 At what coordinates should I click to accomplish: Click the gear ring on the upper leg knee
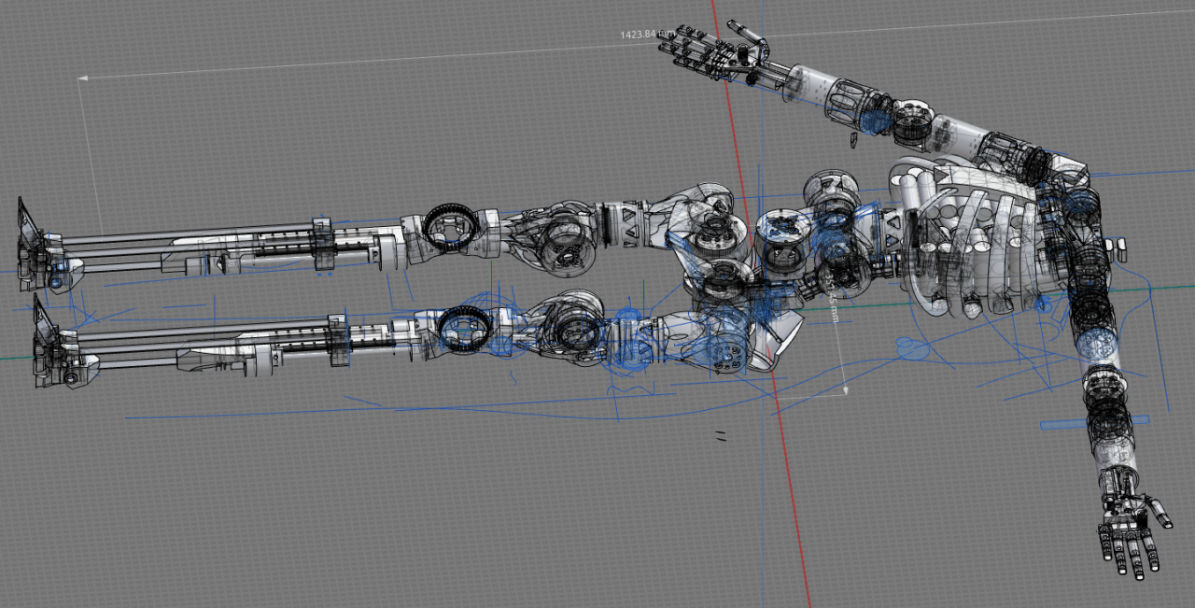tap(447, 229)
